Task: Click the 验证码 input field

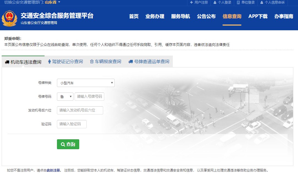Action: point(72,124)
